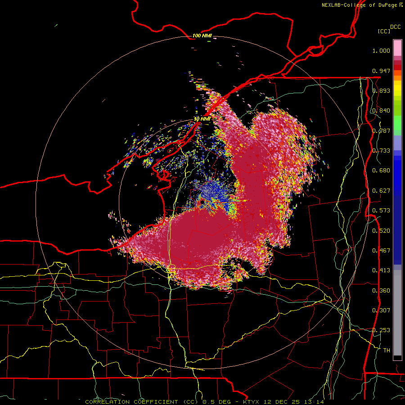Select the 0.413 scale value
This screenshot has width=405, height=405.
click(x=381, y=270)
